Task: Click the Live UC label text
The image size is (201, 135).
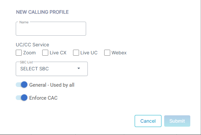Action: 89,53
